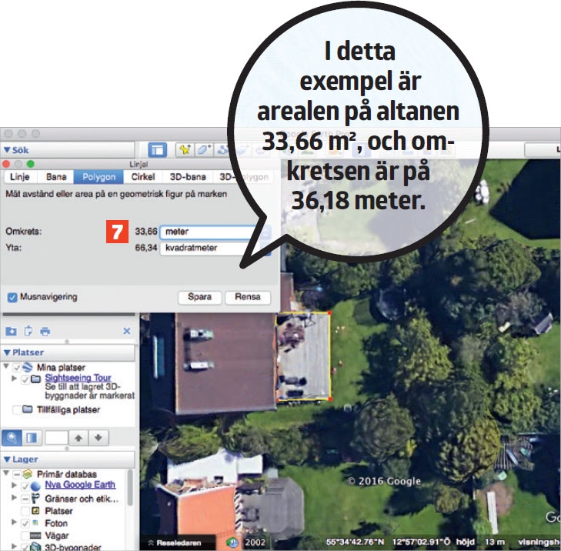Click the Spara button
The height and width of the screenshot is (551, 561).
point(200,297)
